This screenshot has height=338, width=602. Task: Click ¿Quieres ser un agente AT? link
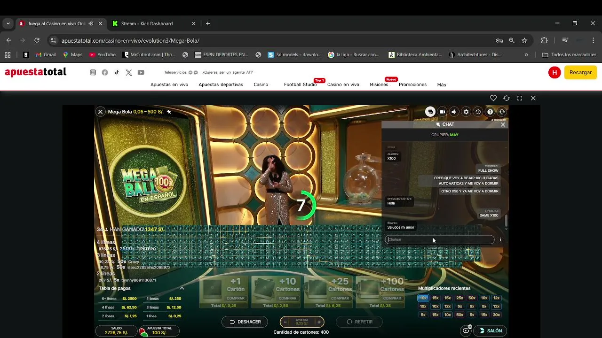point(228,72)
